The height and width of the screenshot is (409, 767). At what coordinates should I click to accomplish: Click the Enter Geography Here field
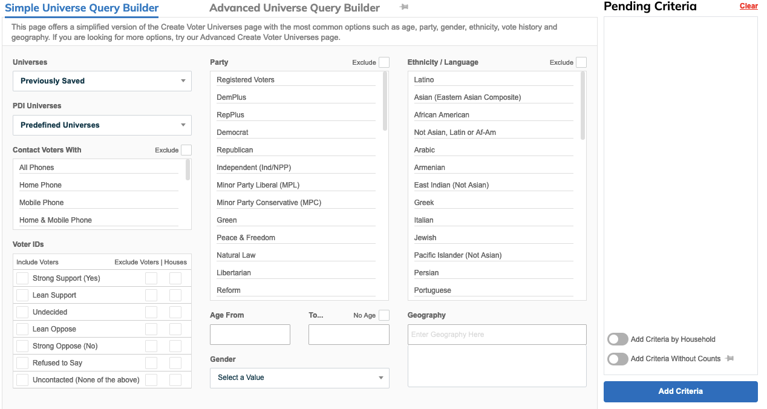[x=497, y=335]
